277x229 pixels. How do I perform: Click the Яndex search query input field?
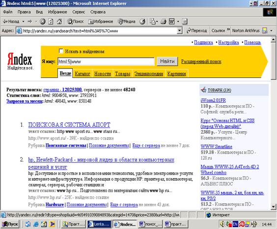click(106, 62)
